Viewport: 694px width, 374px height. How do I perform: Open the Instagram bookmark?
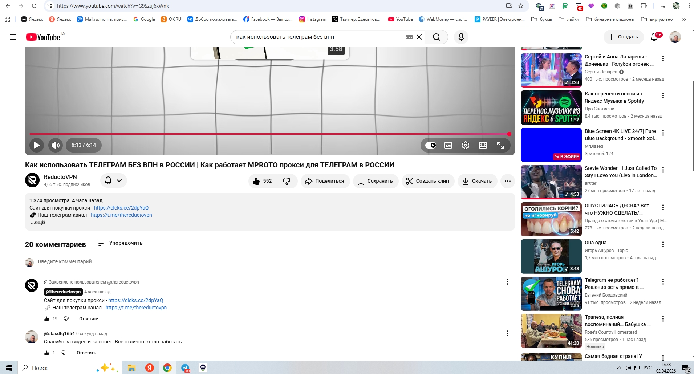coord(313,19)
